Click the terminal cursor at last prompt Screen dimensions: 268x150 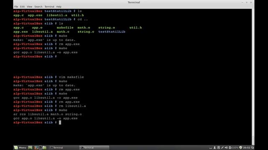[60, 122]
